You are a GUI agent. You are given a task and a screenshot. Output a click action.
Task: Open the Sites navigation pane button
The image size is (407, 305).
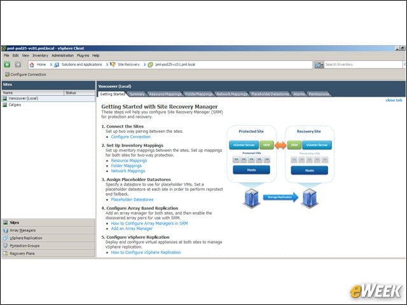tap(48, 222)
